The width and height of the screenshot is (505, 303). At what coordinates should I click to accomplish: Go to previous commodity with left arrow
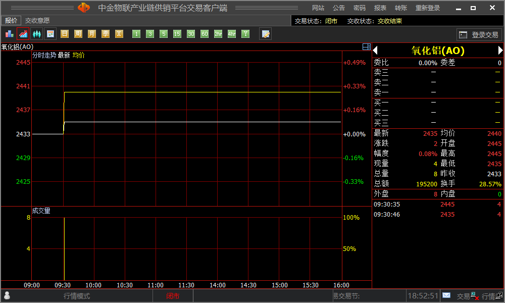point(375,50)
